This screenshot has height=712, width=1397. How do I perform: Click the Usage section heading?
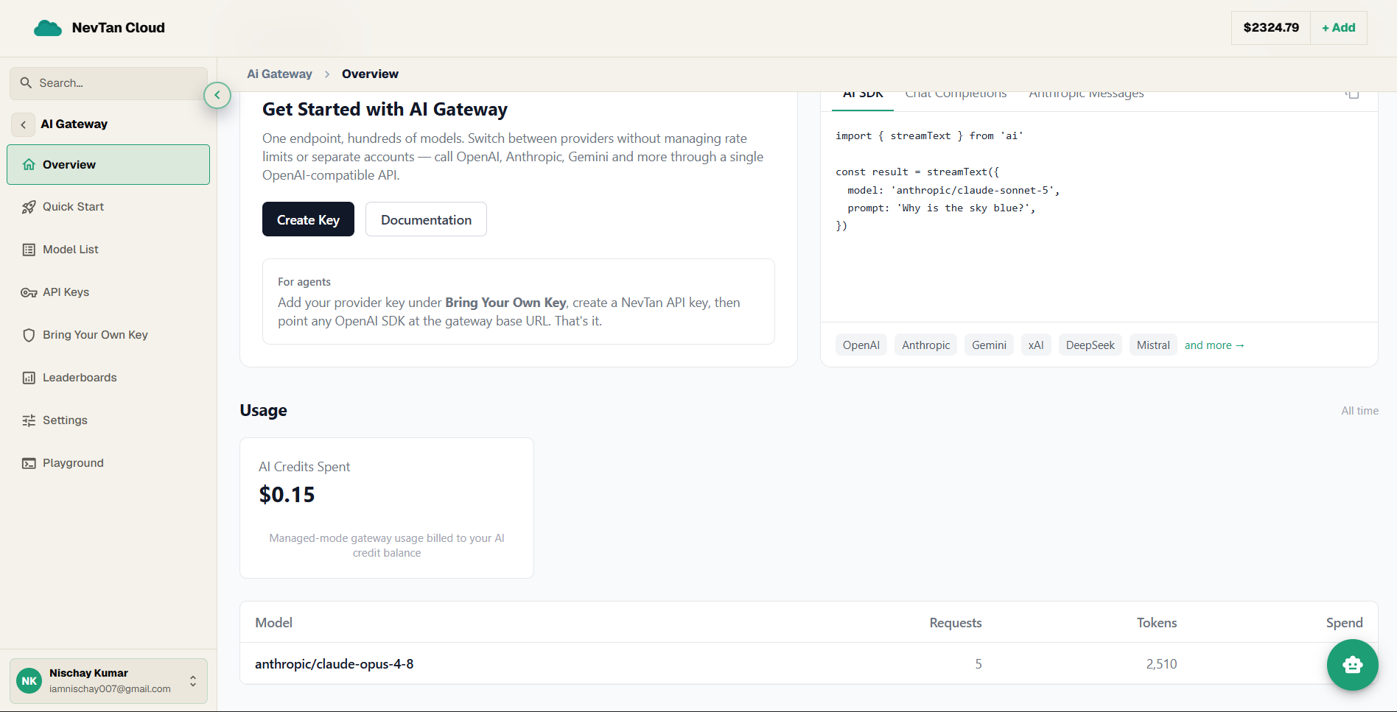pos(263,411)
